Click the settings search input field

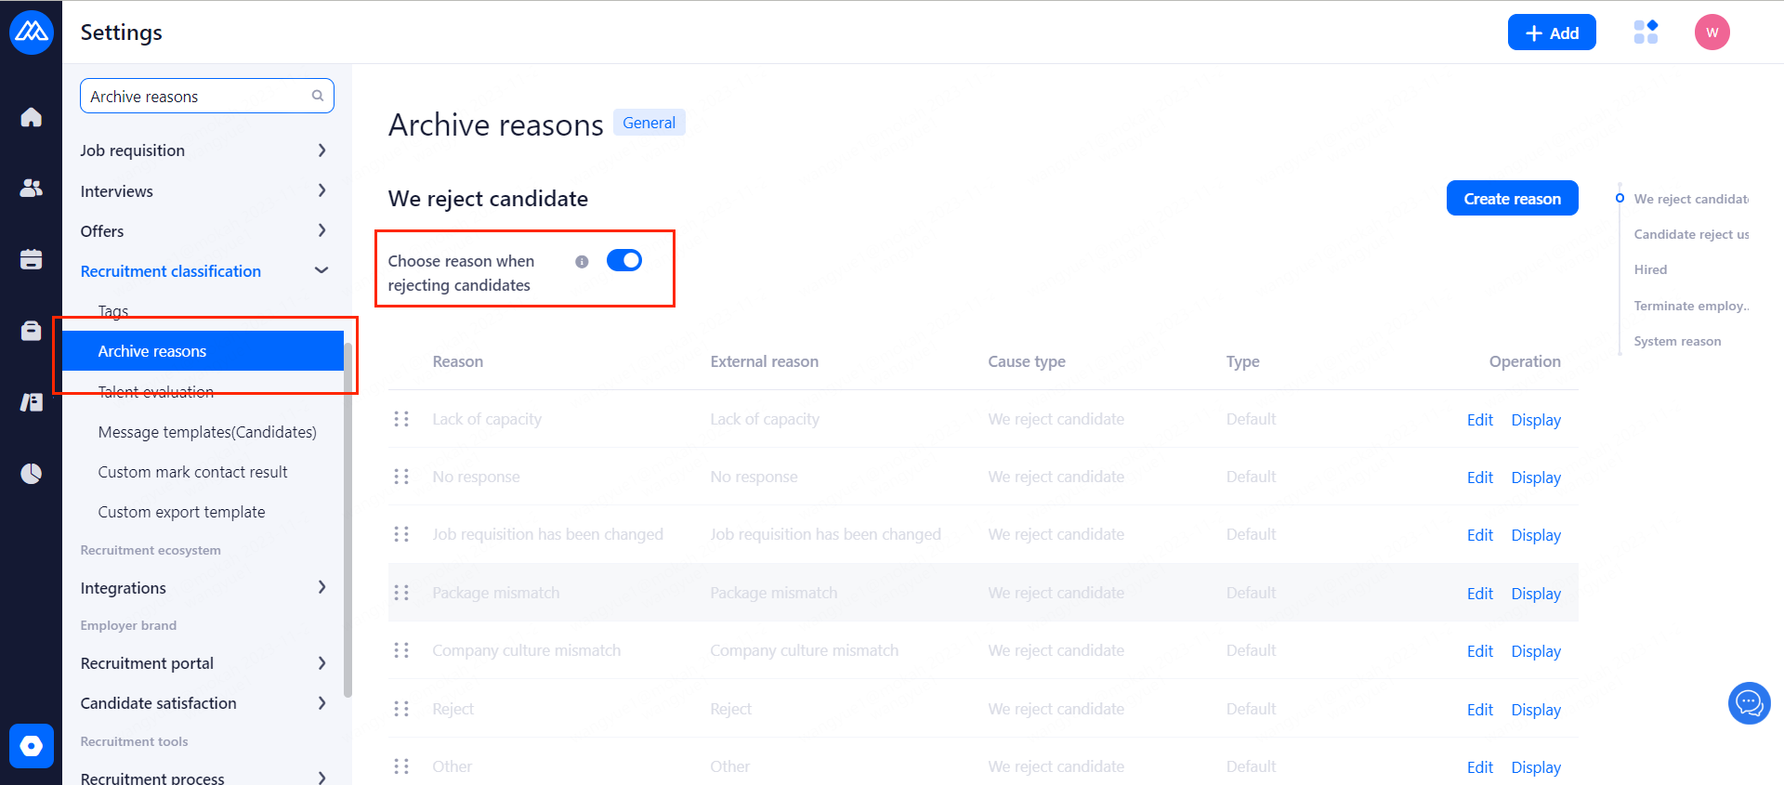(x=197, y=97)
